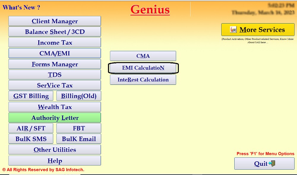Open the green Authority Letter button
Viewport: 297px width, 175px height.
[55, 118]
